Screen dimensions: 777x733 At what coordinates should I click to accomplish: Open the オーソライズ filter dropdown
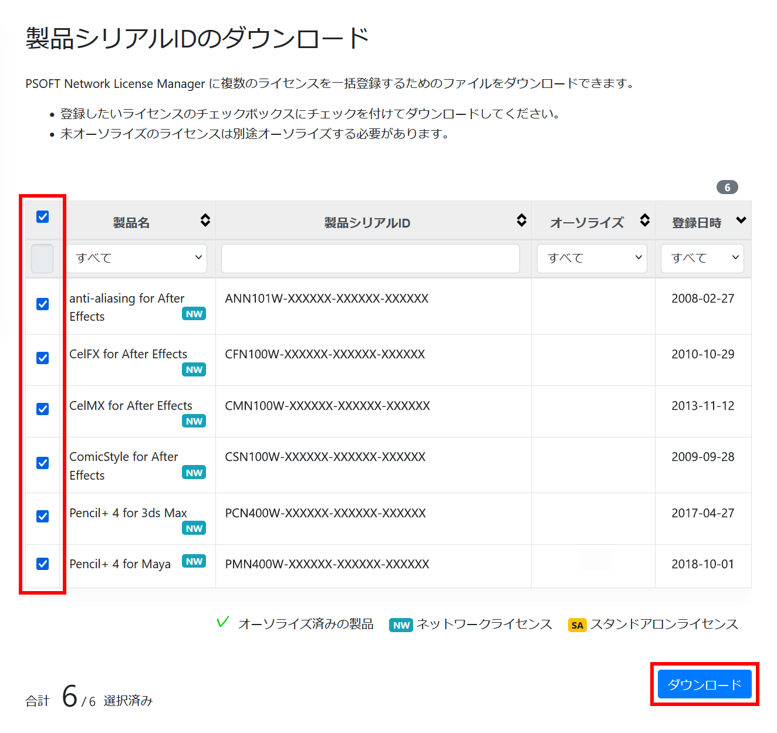(592, 259)
